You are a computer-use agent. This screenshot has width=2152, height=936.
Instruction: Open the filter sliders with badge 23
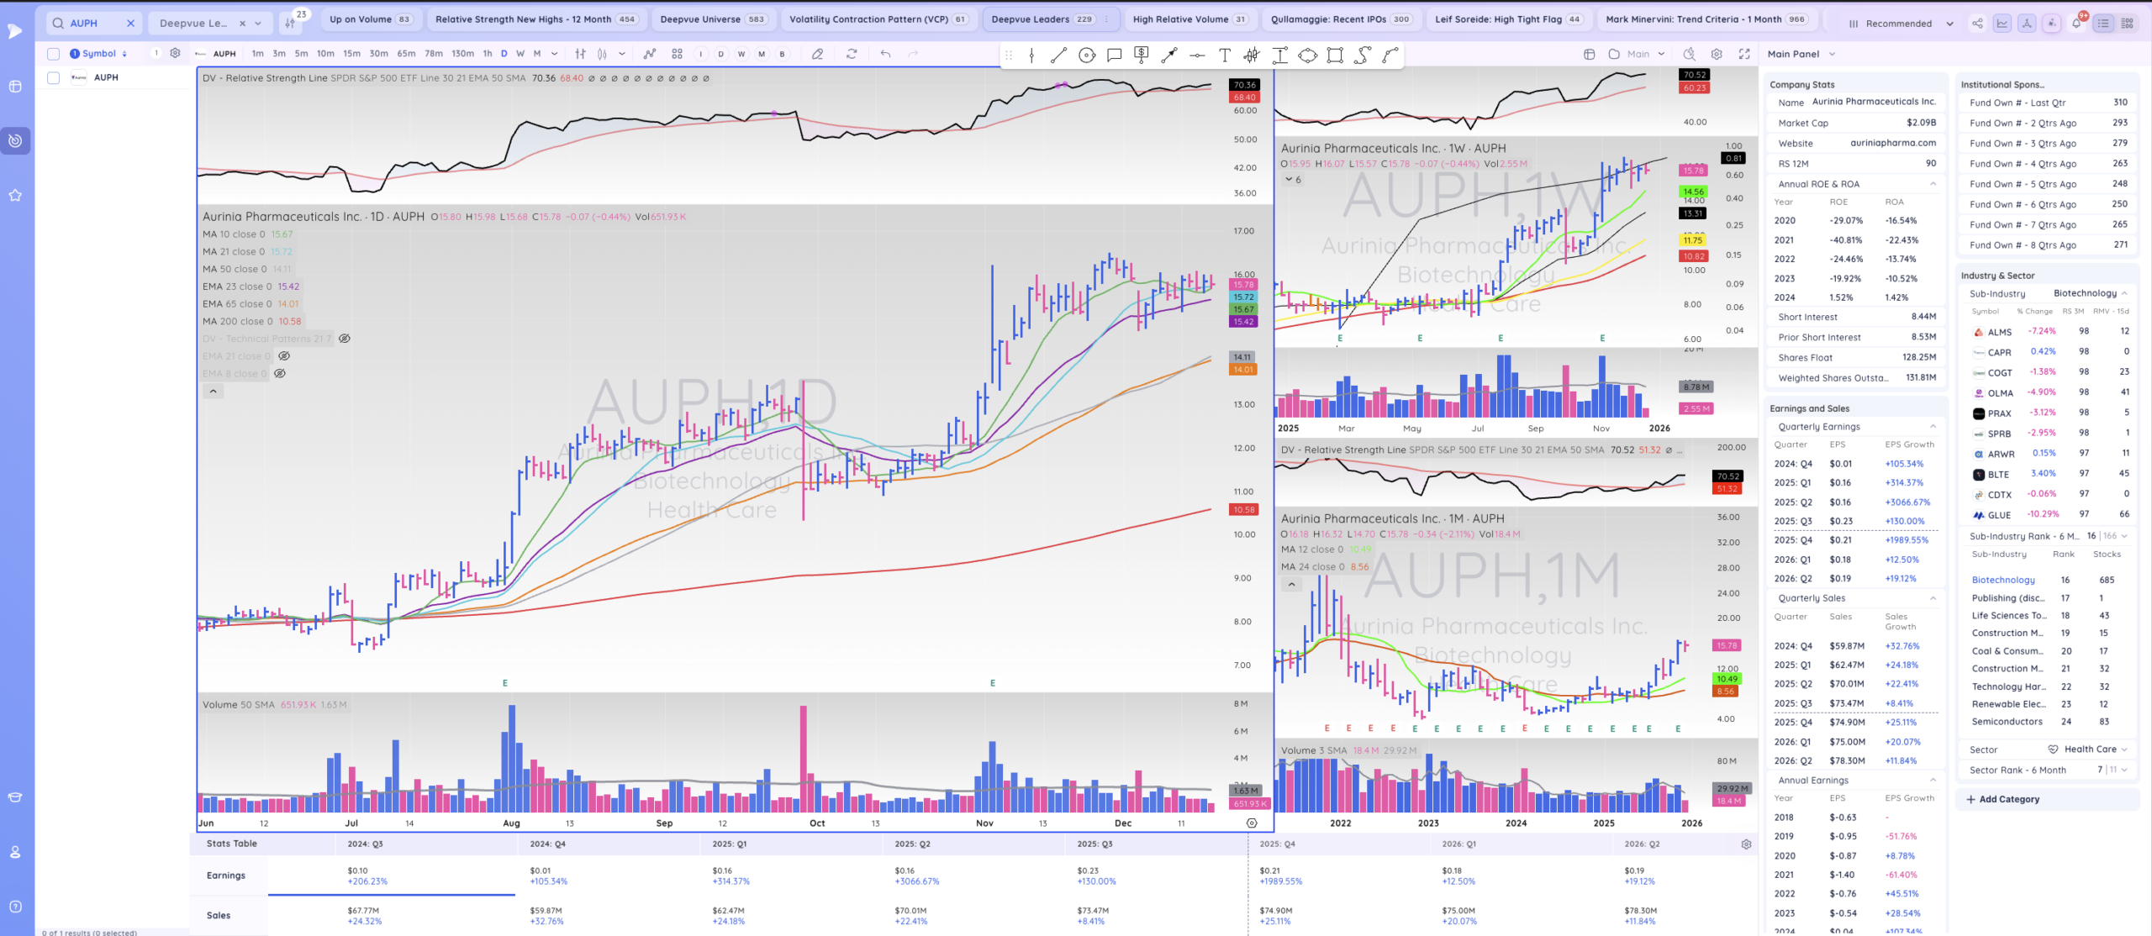[x=290, y=24]
